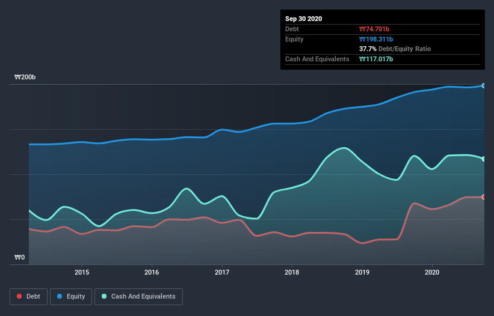Click the Debt label in tooltip

click(x=292, y=29)
